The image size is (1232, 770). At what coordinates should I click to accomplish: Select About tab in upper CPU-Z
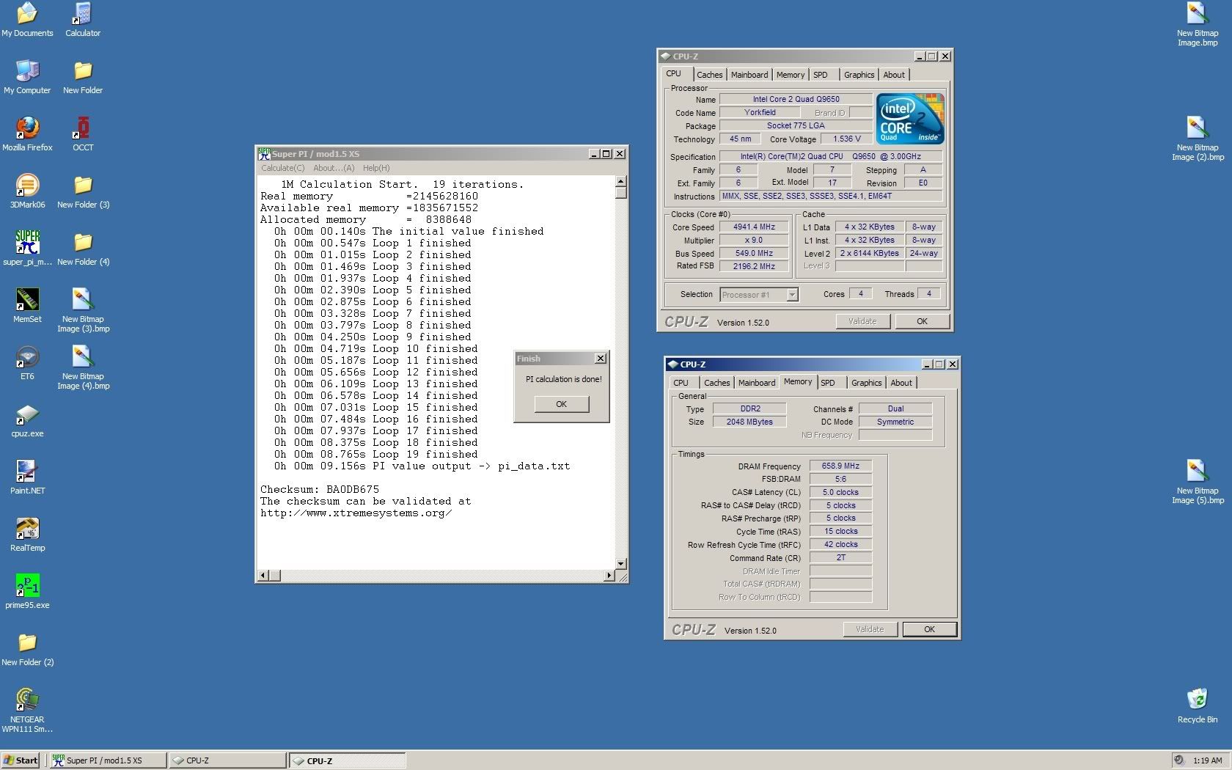[894, 75]
